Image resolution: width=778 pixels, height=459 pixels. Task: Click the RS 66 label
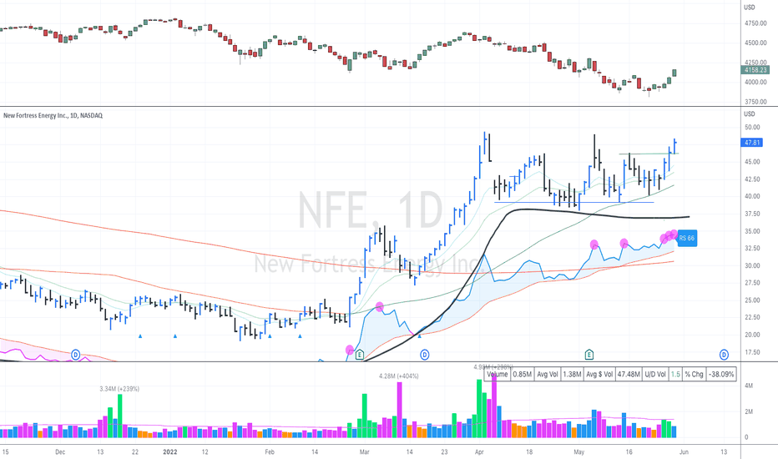tap(687, 238)
